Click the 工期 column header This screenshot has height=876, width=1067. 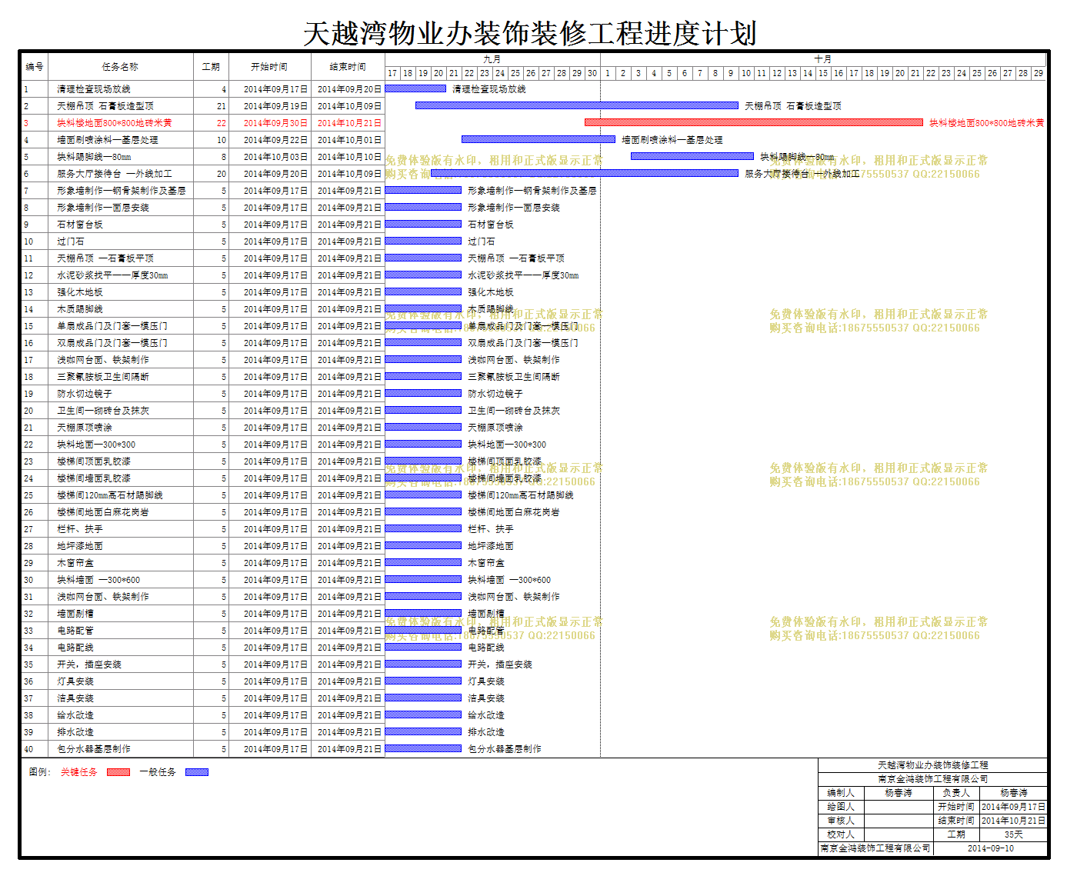(211, 67)
